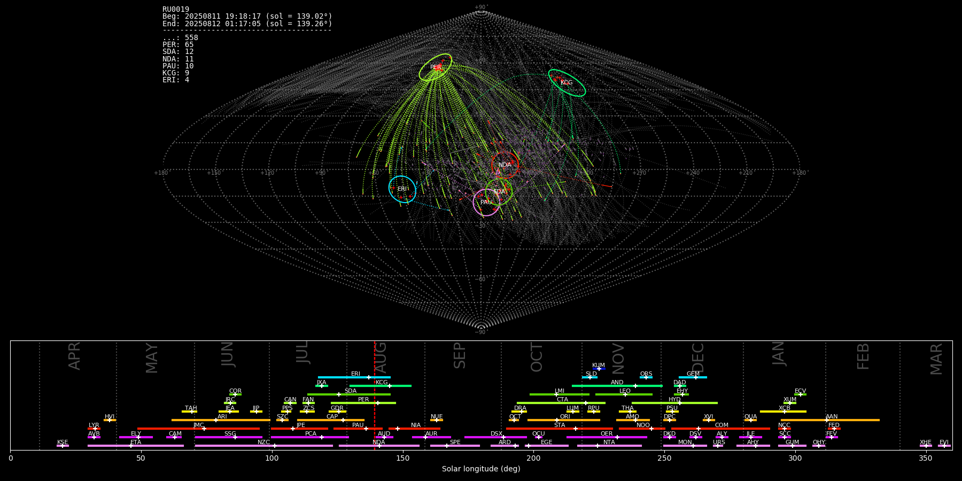Click the 'ERI: 4' count entry
Image resolution: width=962 pixels, height=481 pixels.
tap(176, 80)
